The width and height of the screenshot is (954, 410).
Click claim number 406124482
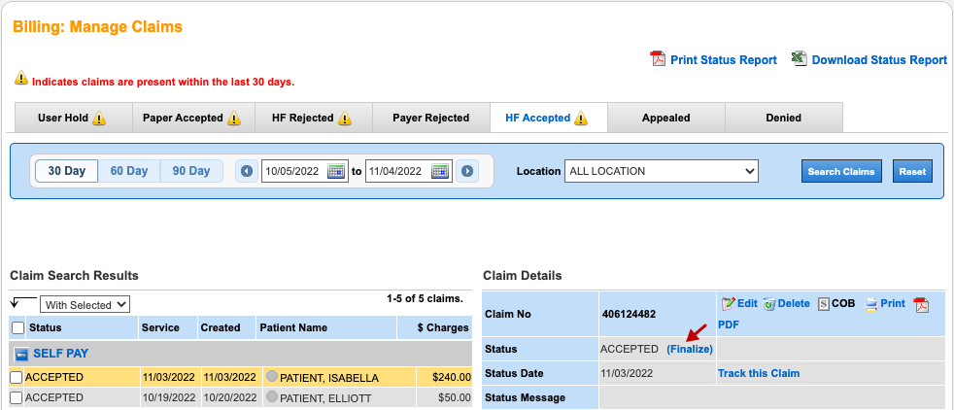[629, 315]
